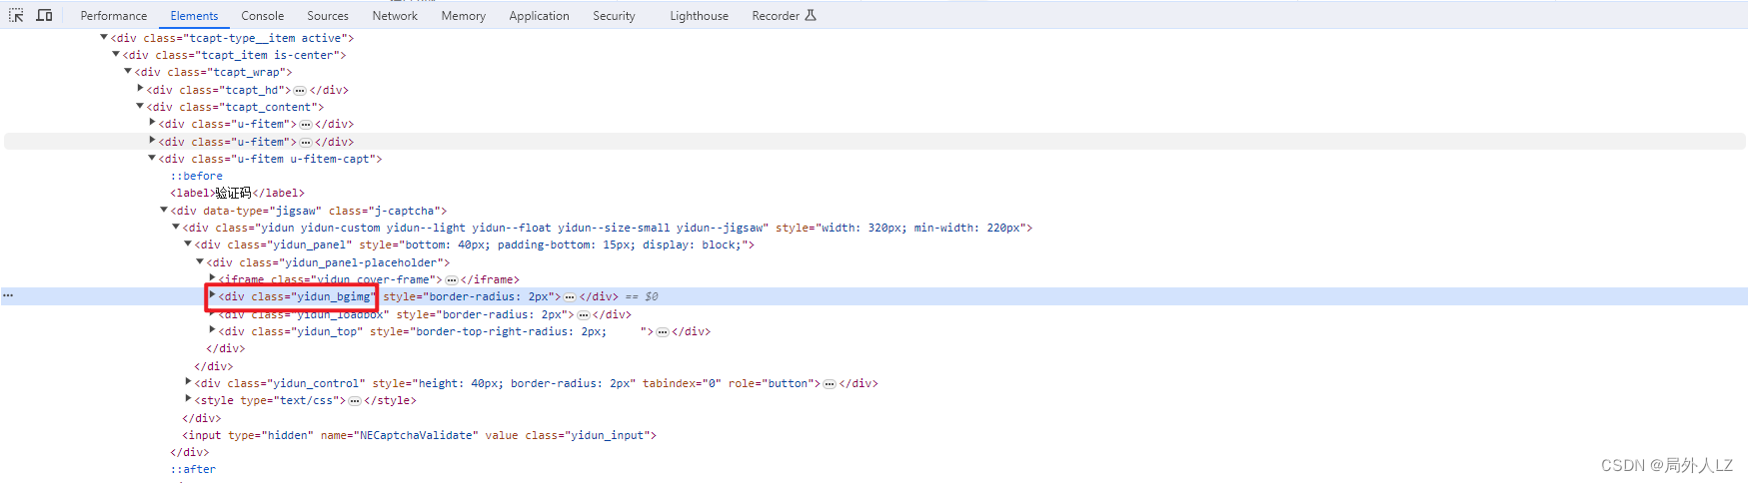
Task: Select the label 验证码 element
Action: pyautogui.click(x=237, y=193)
